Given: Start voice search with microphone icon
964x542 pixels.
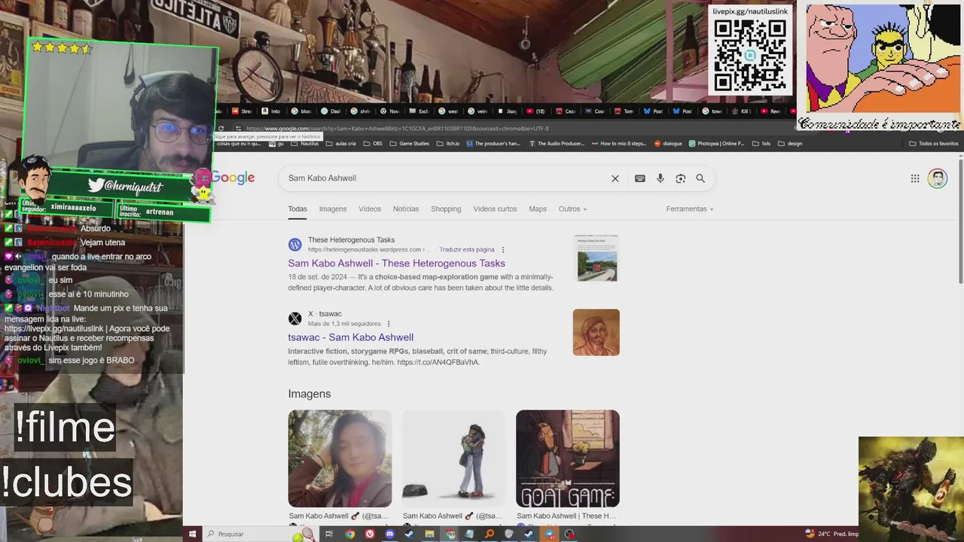Looking at the screenshot, I should tap(660, 178).
